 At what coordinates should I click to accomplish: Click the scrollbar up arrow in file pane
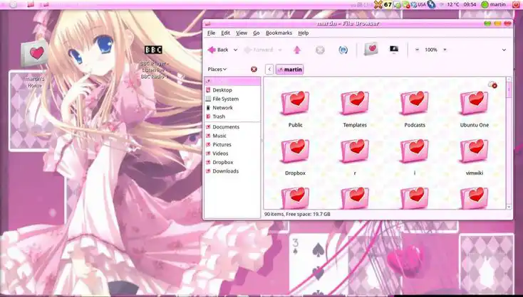509,80
